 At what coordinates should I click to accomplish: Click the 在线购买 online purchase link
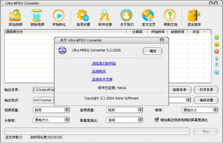98,71
